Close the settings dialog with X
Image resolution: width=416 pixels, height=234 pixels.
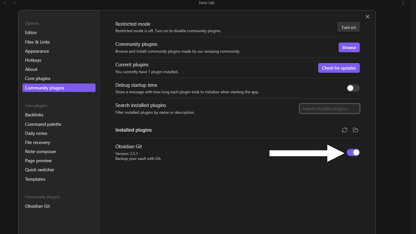(x=368, y=17)
